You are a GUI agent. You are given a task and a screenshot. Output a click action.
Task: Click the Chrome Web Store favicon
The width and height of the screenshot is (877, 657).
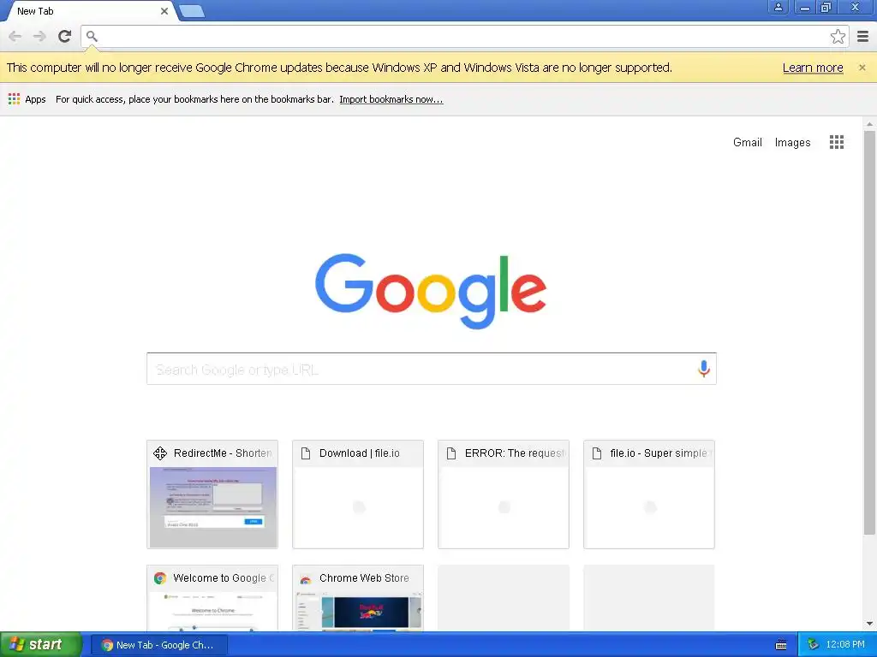[306, 579]
